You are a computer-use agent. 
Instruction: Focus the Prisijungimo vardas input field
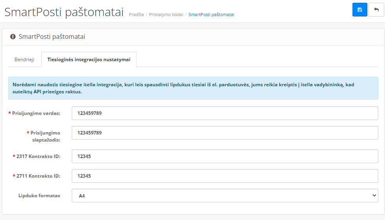pos(225,113)
